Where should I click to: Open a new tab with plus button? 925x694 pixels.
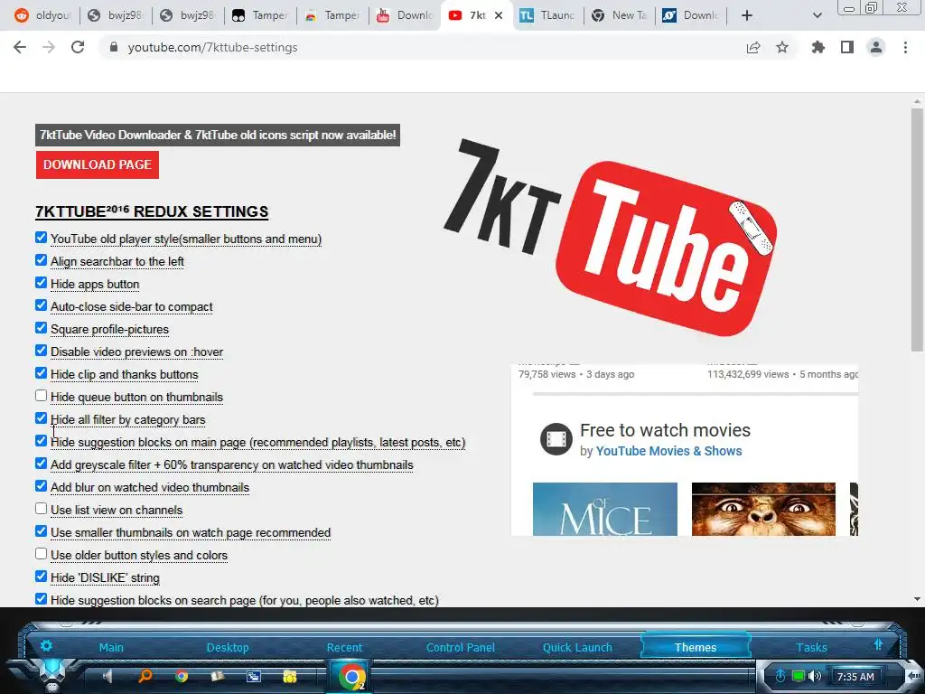tap(747, 15)
